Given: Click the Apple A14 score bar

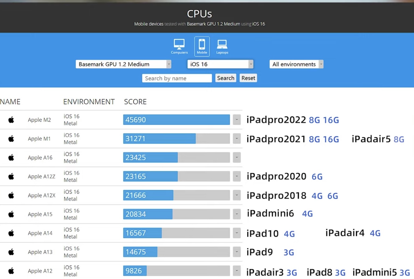Looking at the screenshot, I should point(176,233).
